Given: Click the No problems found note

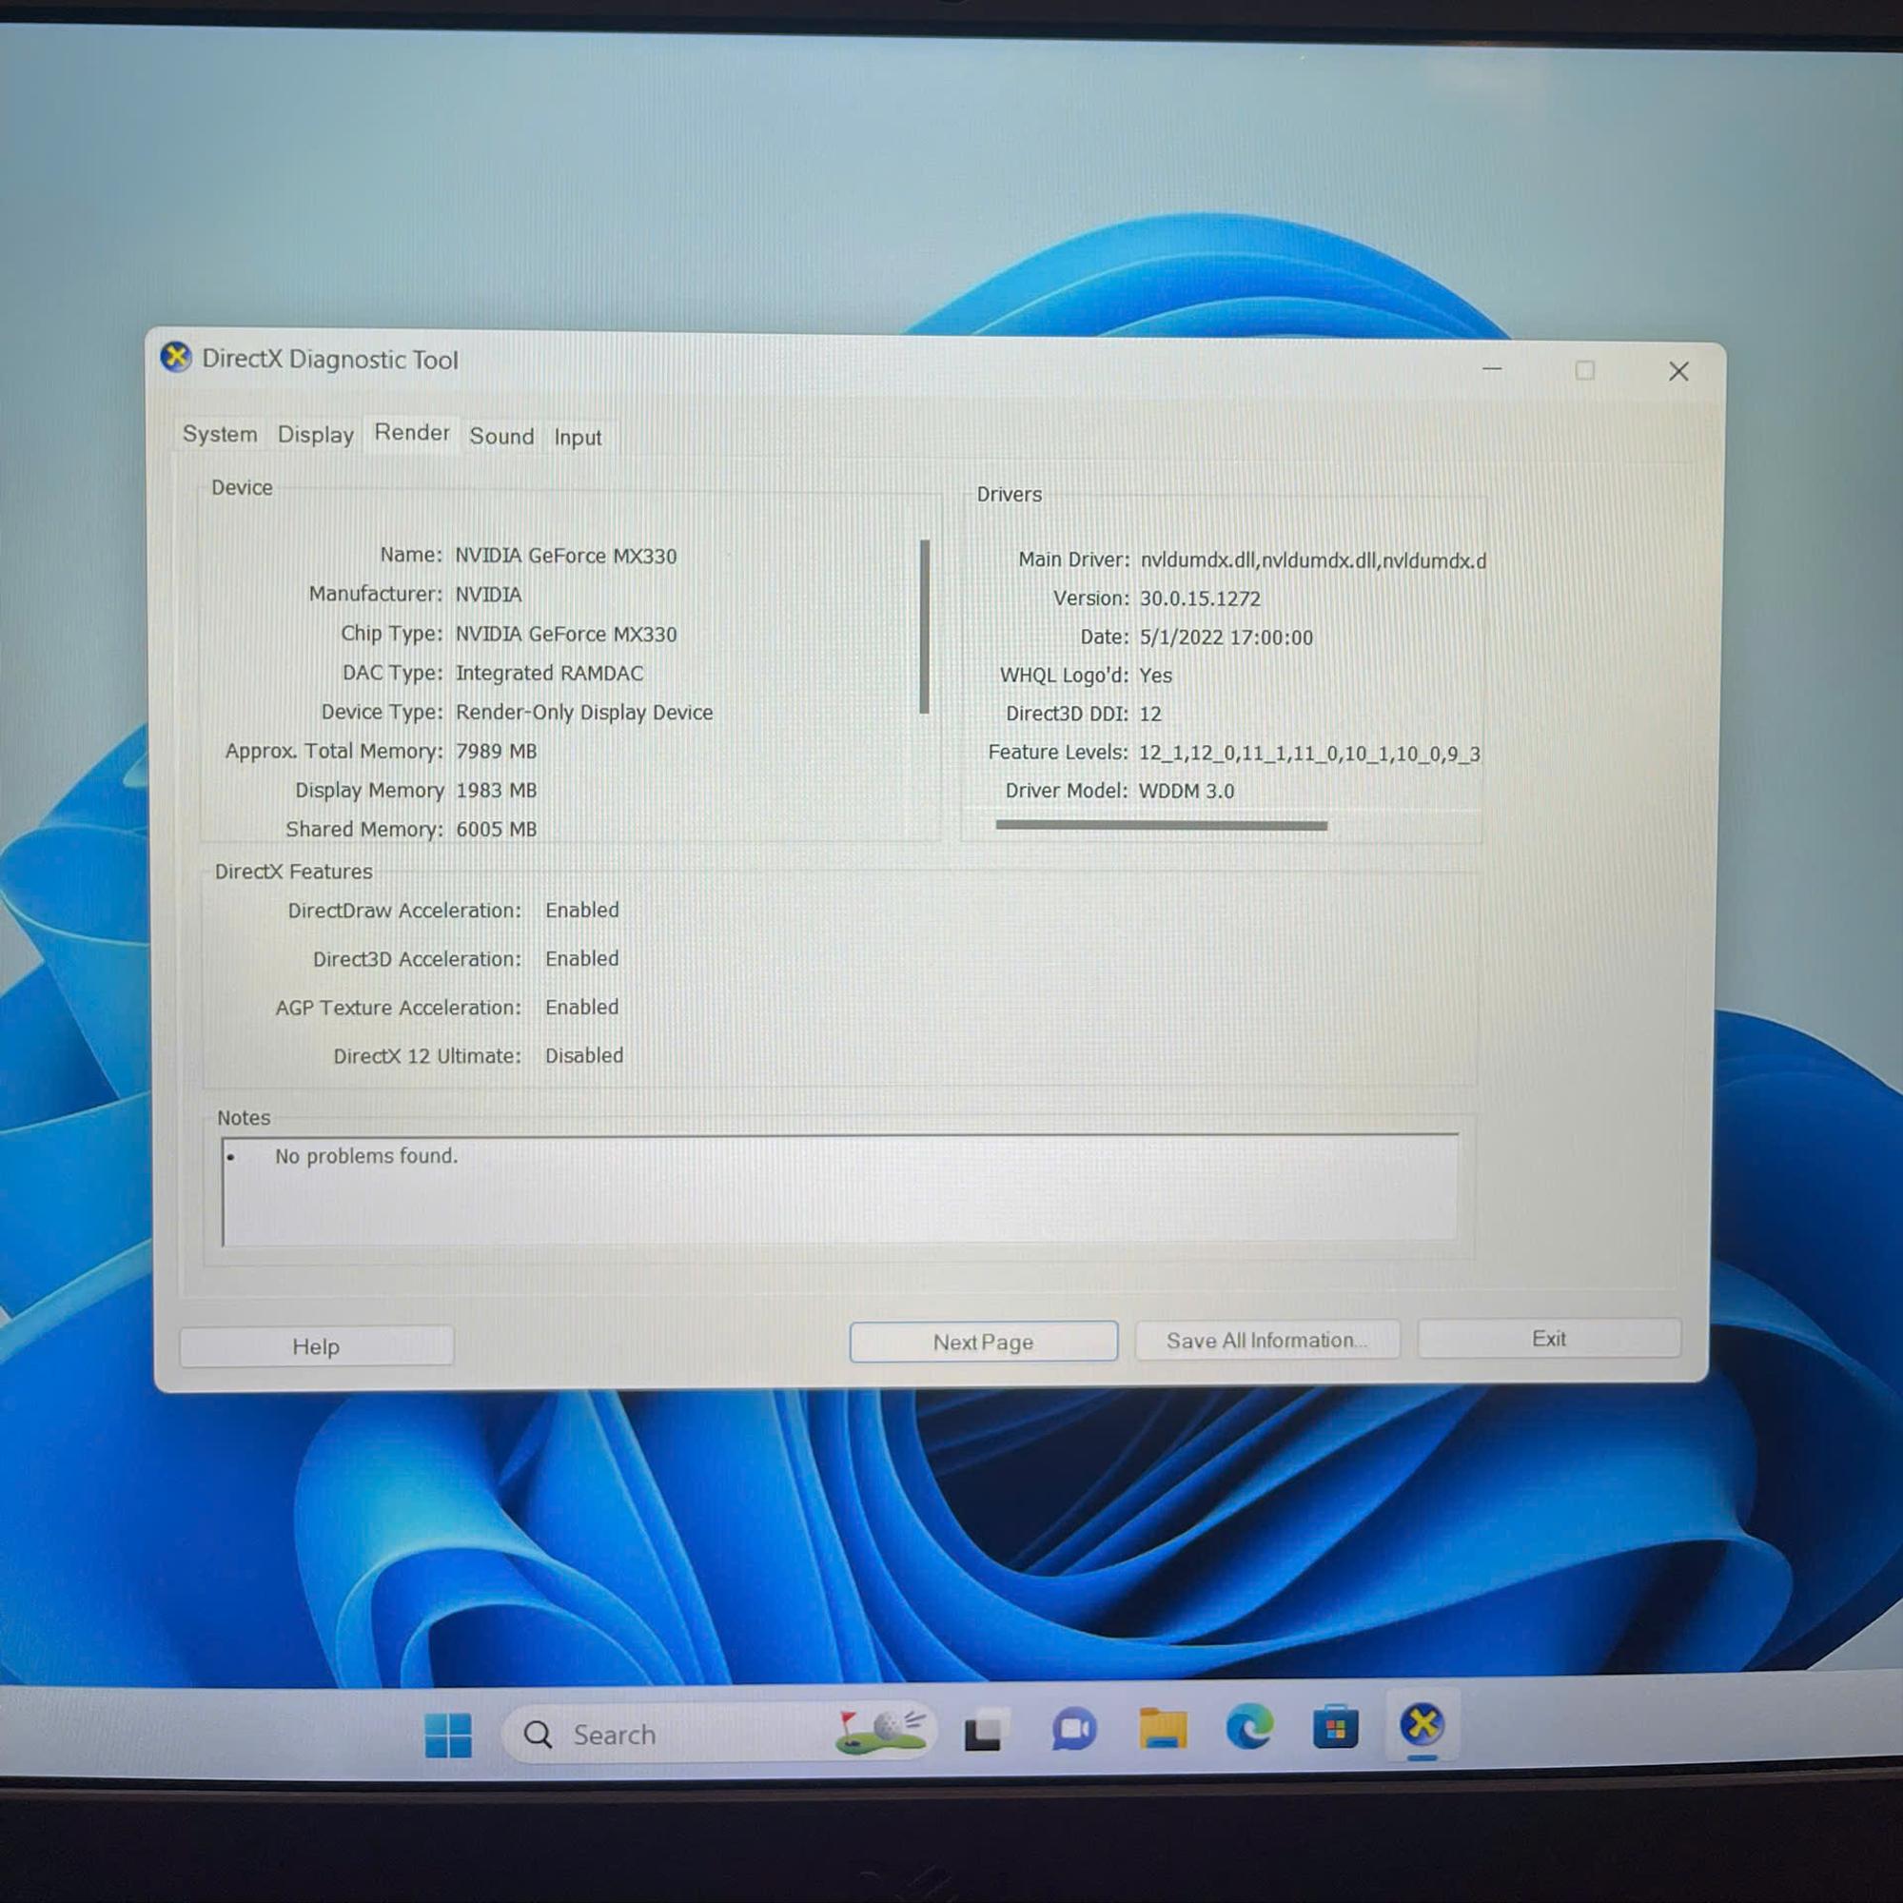Looking at the screenshot, I should point(366,1156).
